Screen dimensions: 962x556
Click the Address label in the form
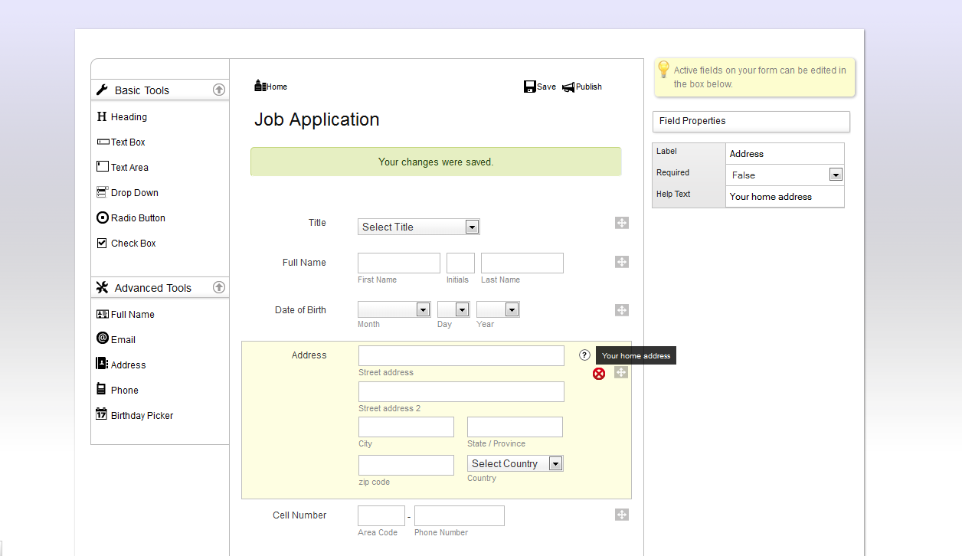309,355
